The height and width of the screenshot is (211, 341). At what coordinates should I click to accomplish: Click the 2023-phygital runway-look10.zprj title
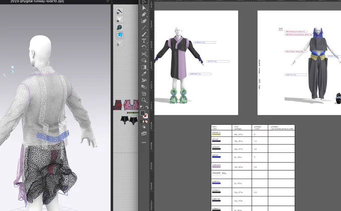[37, 2]
